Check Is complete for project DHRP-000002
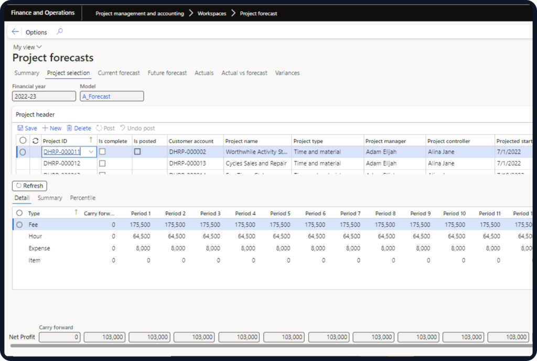 pyautogui.click(x=102, y=152)
